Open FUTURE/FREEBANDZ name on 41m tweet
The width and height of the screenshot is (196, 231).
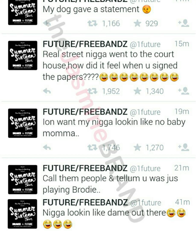[85, 202]
